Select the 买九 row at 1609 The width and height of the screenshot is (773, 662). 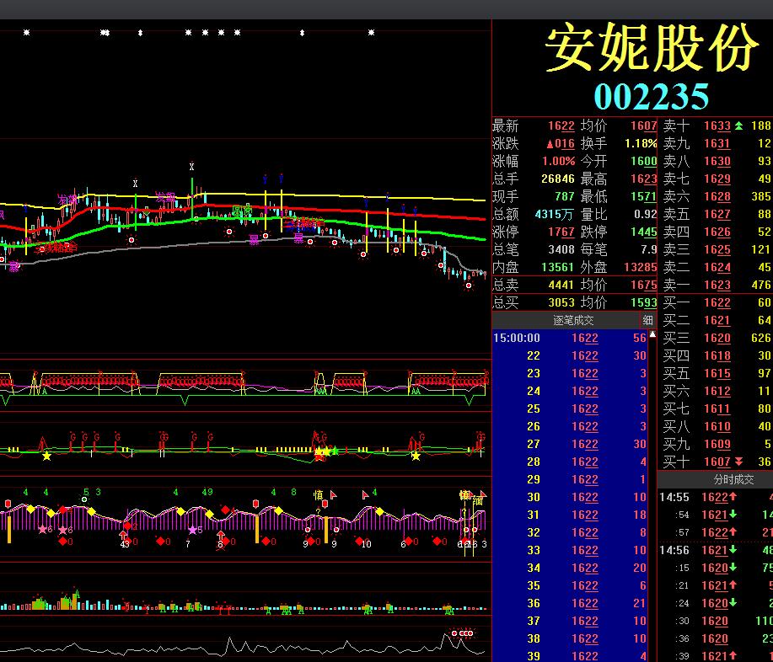[x=716, y=445]
